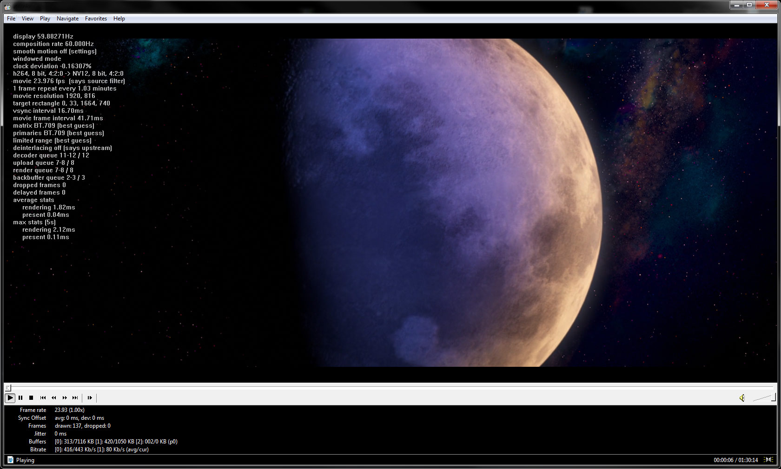This screenshot has width=781, height=469.
Task: Click the fast-forward (increase speed) button
Action: (x=65, y=398)
